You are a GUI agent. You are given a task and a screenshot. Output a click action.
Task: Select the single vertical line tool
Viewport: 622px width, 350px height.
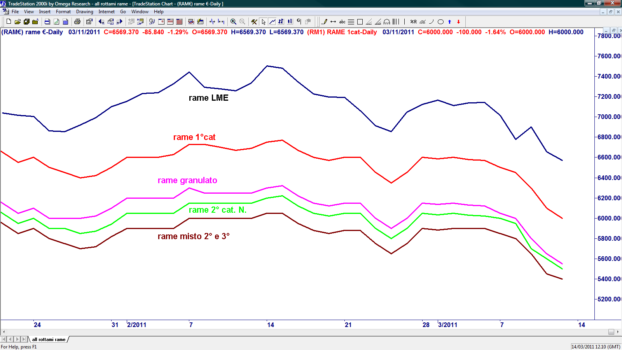pos(405,22)
